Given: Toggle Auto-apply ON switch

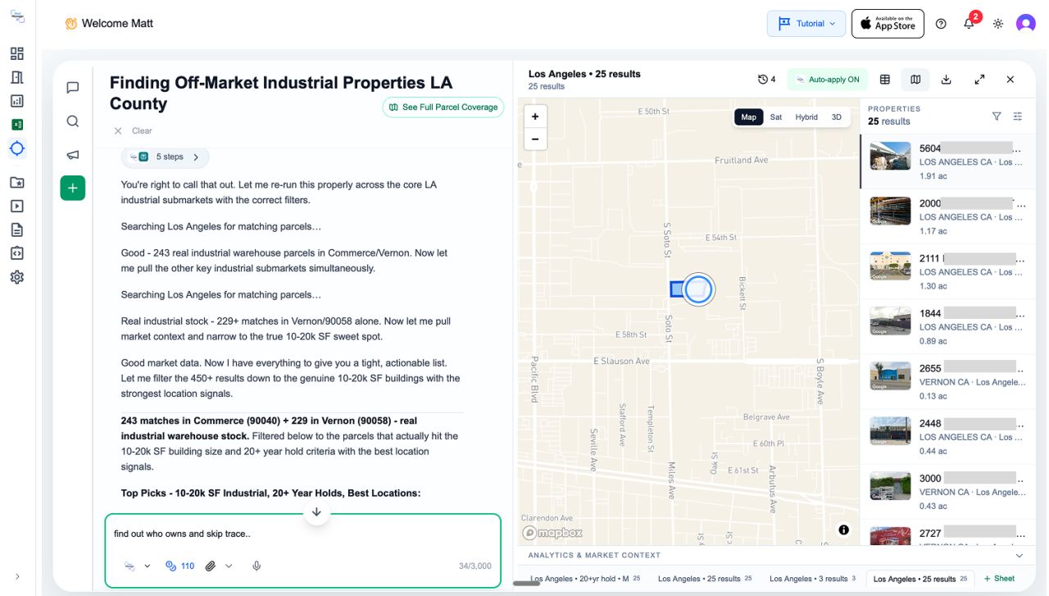Looking at the screenshot, I should (x=827, y=80).
